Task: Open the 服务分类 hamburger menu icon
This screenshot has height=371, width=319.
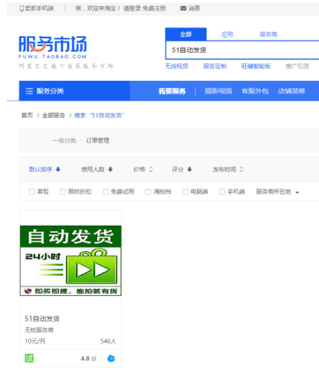Action: (29, 91)
